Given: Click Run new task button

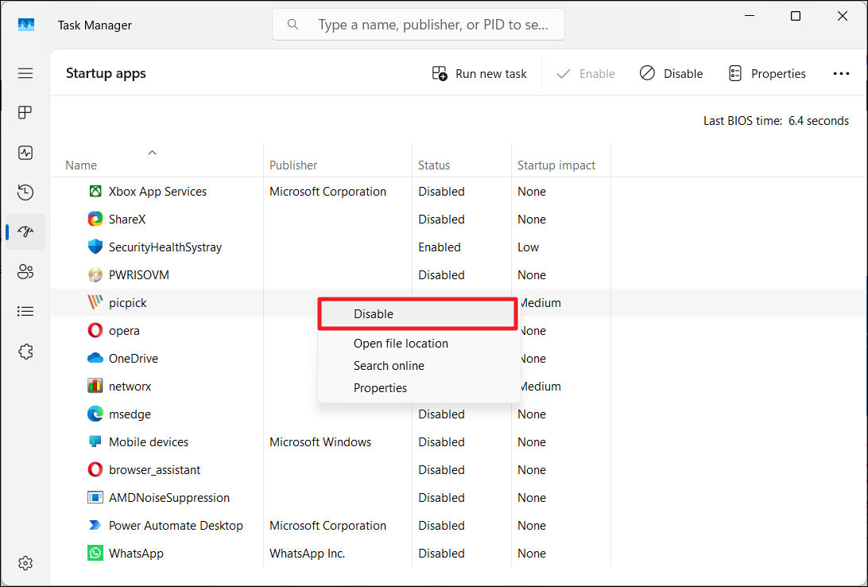Looking at the screenshot, I should (479, 74).
